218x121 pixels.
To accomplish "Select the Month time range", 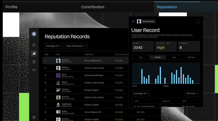I will coord(158,57).
